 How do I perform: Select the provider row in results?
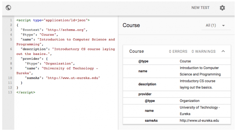tap(177, 94)
